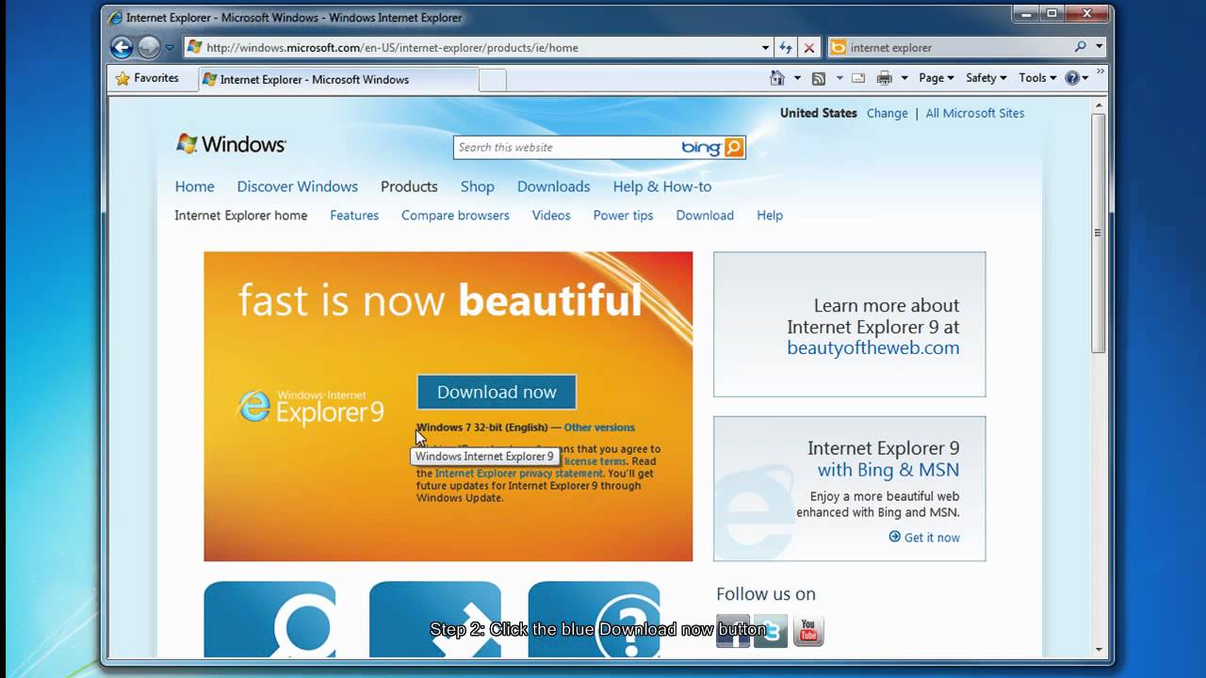Open Help & How-to nav item
This screenshot has width=1206, height=678.
(662, 186)
